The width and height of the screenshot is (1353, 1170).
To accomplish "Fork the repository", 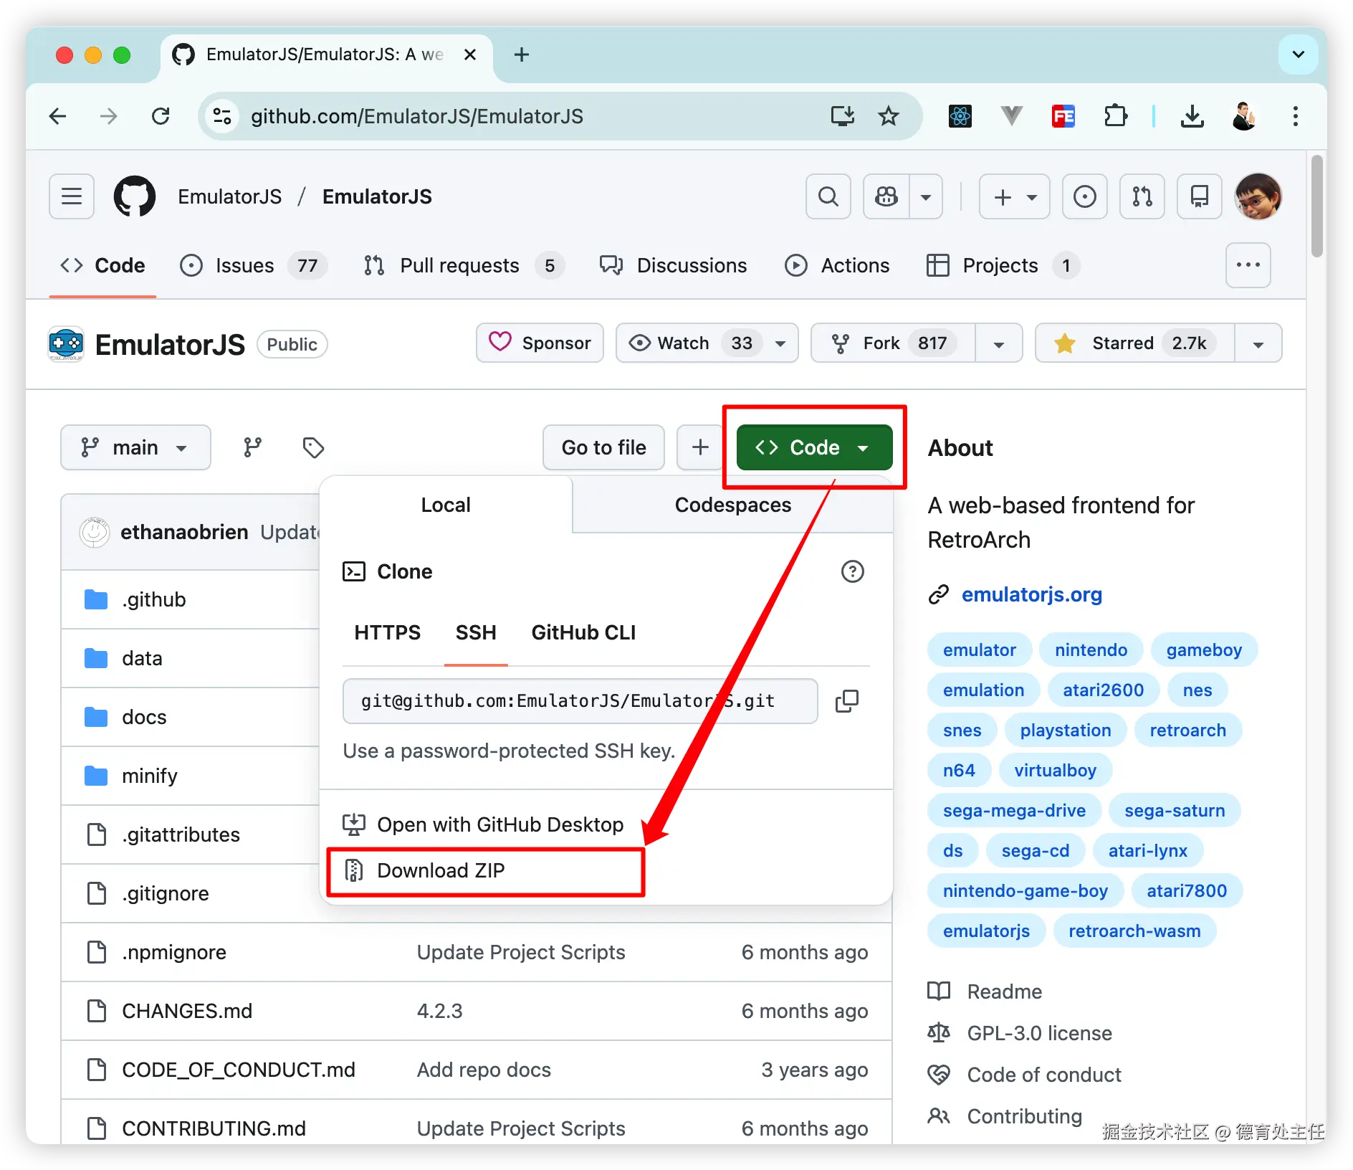I will coord(892,343).
